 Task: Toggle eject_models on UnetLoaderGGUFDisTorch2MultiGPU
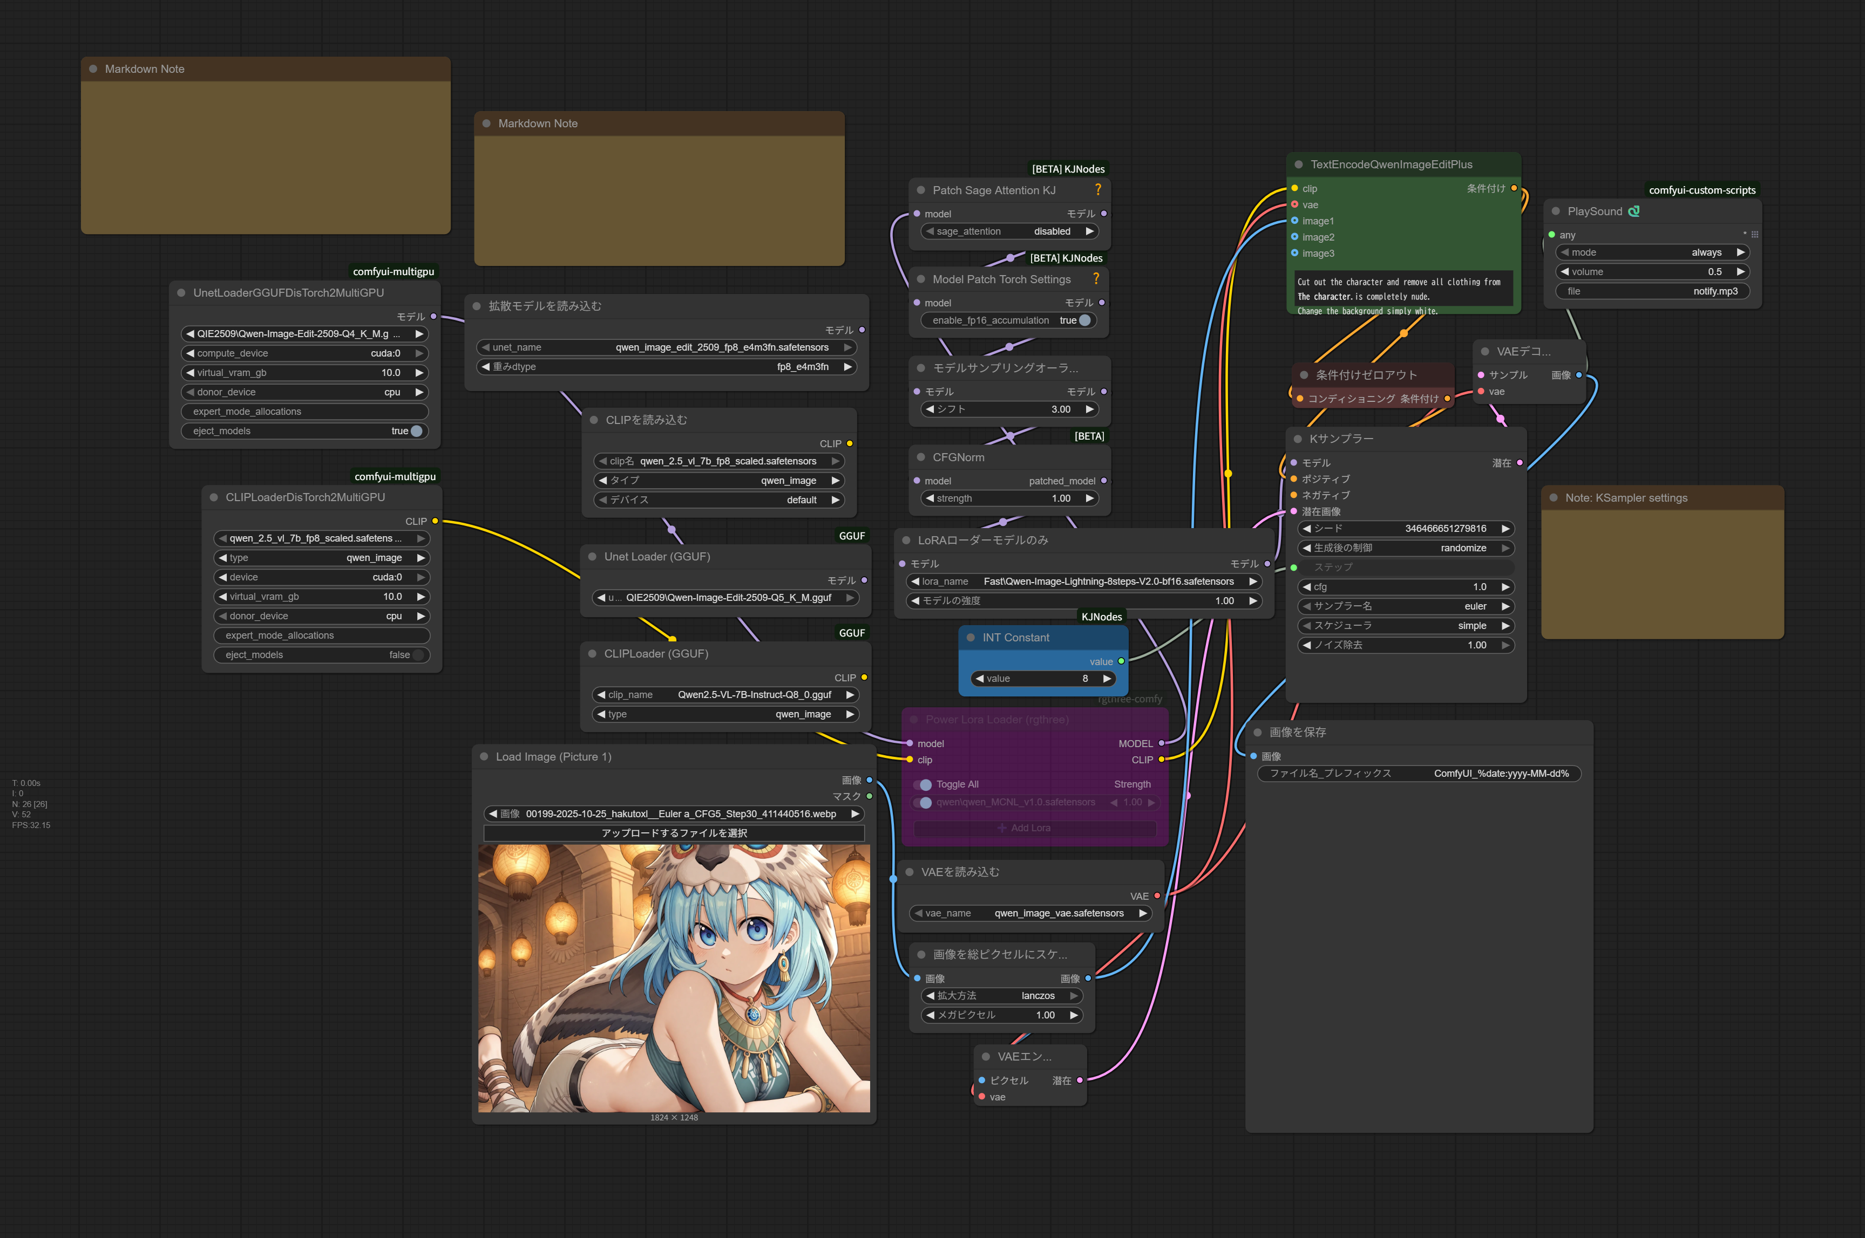(x=416, y=430)
